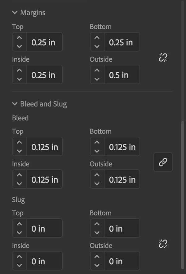Click the Outside margin 0.5 in field
Screen dimensions: 186x274
click(122, 75)
